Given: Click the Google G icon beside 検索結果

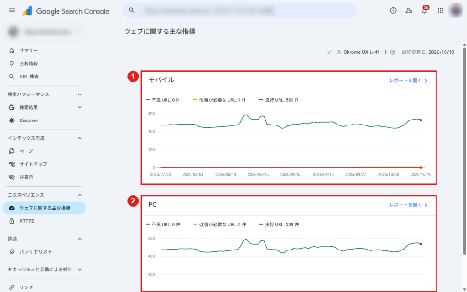Looking at the screenshot, I should click(11, 107).
